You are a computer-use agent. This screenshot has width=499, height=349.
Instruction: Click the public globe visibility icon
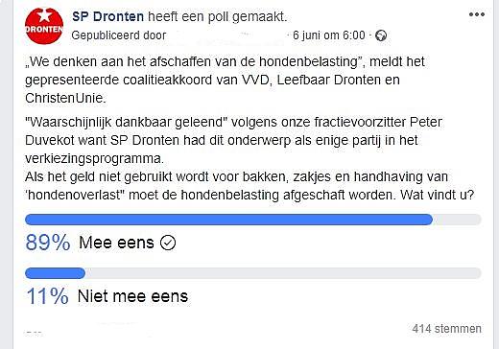click(x=381, y=35)
